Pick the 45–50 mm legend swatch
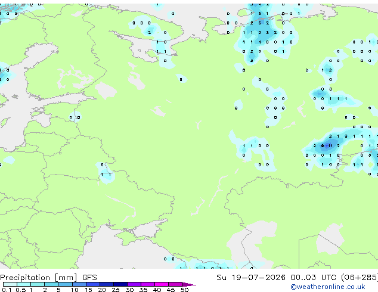Image resolution: width=378 pixels, height=292 pixels. tap(175, 284)
